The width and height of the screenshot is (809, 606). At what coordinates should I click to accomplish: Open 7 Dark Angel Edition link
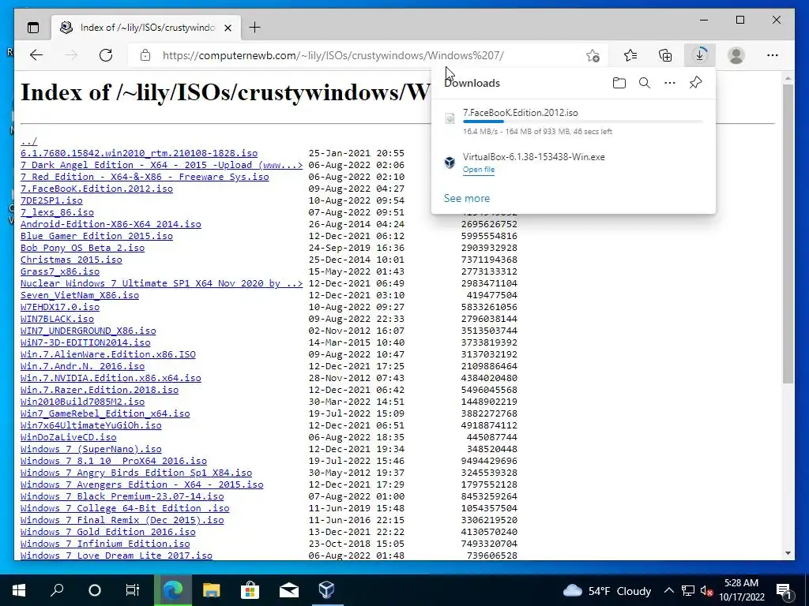[x=161, y=165]
